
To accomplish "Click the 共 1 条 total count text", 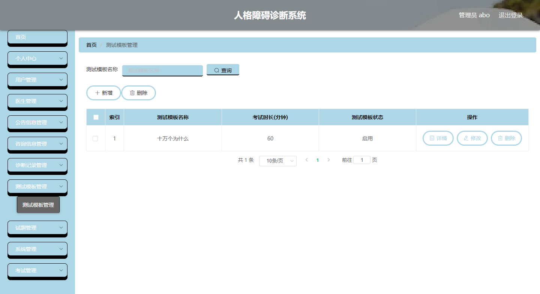I will (x=246, y=160).
